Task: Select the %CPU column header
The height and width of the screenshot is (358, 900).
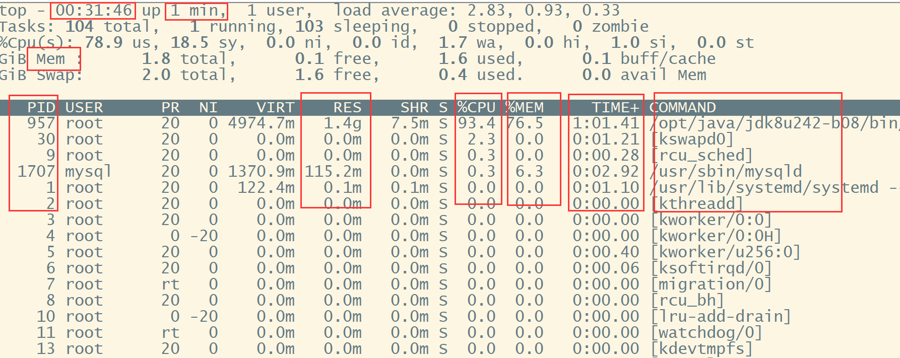Action: pyautogui.click(x=477, y=107)
